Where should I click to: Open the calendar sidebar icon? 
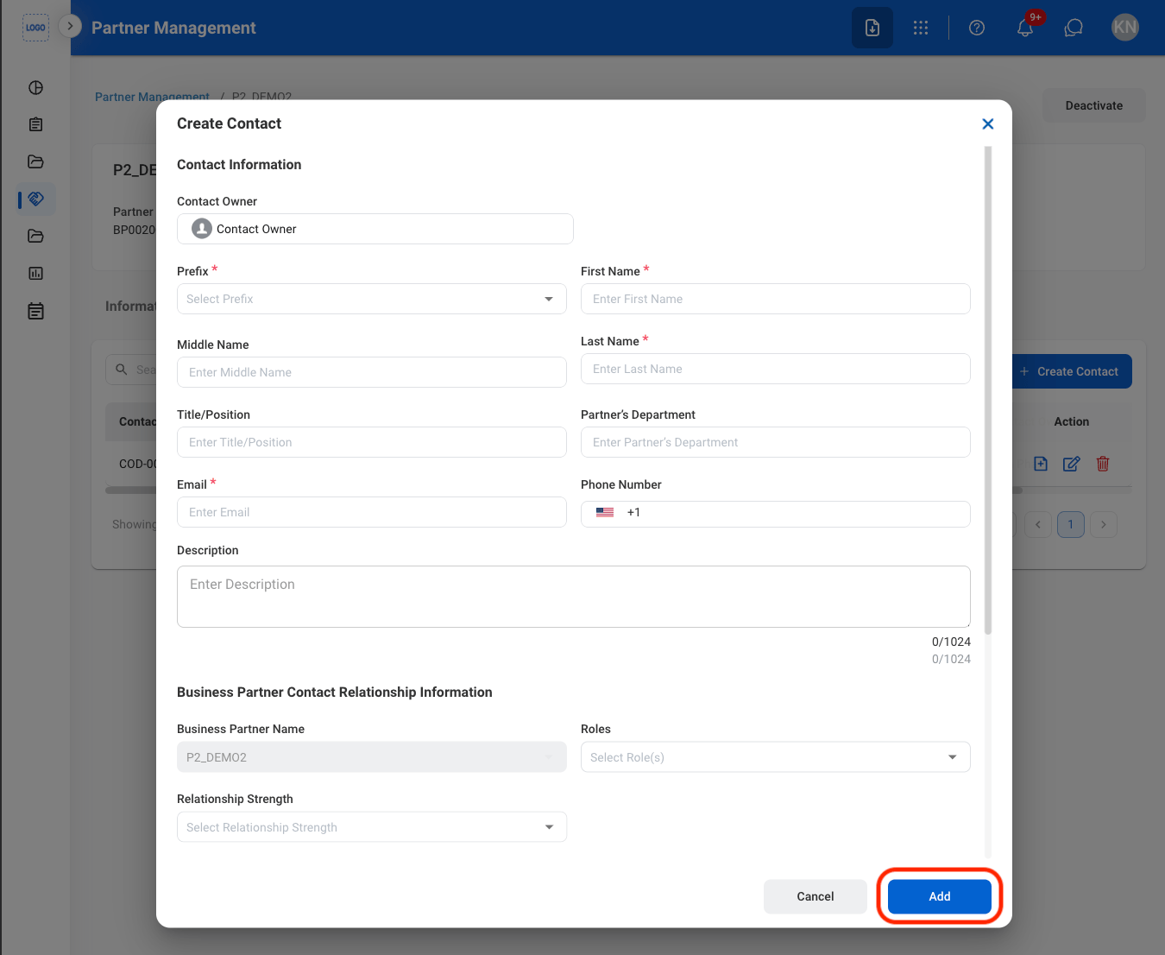pos(35,311)
